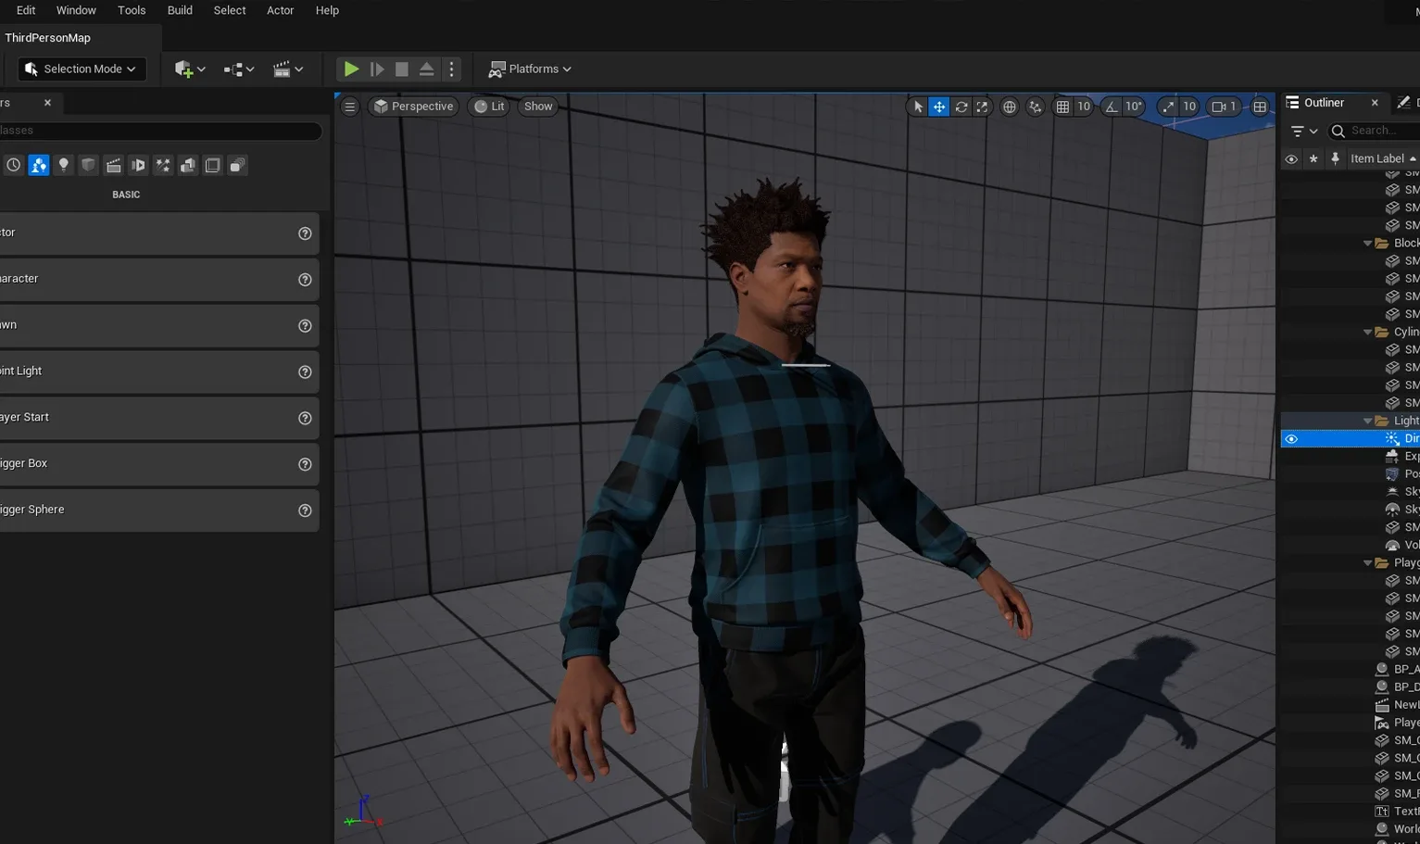Click the Lit view mode button
This screenshot has width=1420, height=844.
(x=489, y=107)
